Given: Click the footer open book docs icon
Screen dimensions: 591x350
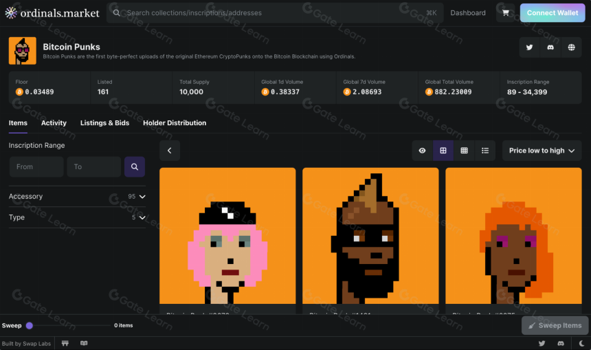Looking at the screenshot, I should (x=84, y=343).
